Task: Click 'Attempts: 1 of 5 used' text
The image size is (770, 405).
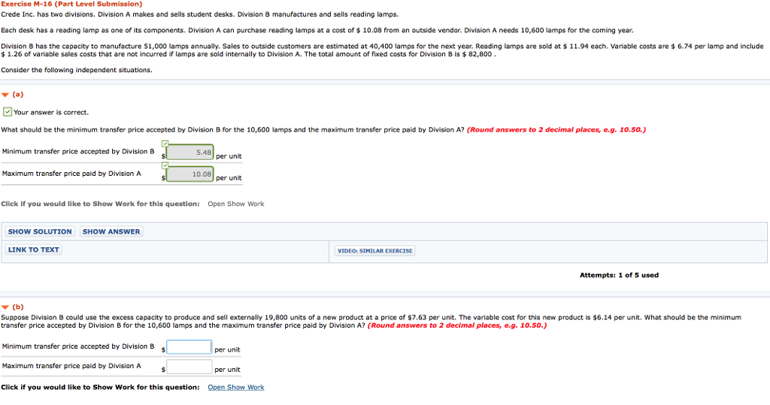Action: click(620, 276)
